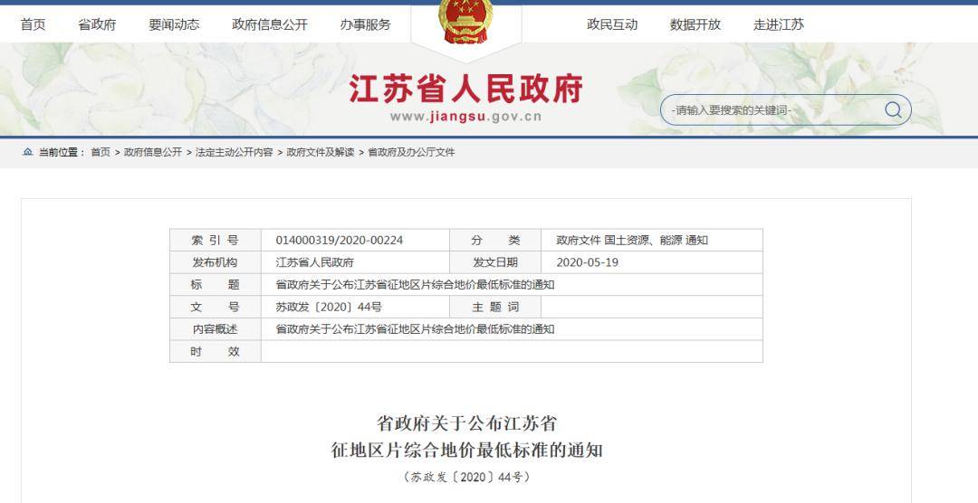Click breadcrumb link 政府信息公开
Image resolution: width=978 pixels, height=503 pixels.
click(x=153, y=152)
